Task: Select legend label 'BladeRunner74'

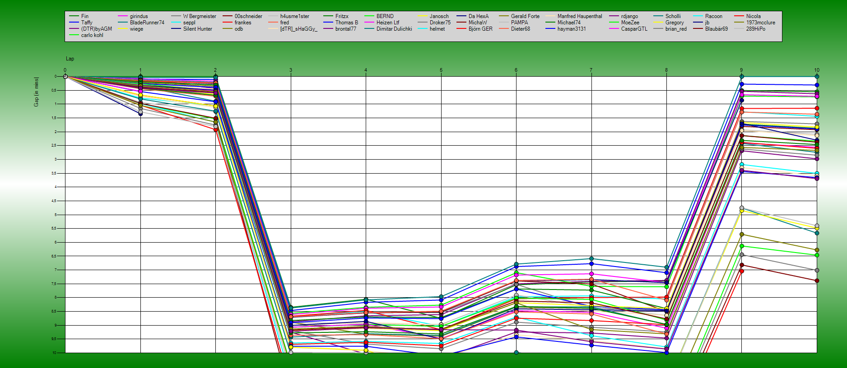Action: coord(147,23)
